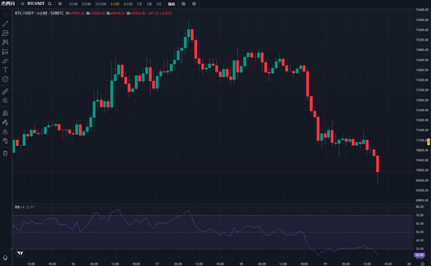Image resolution: width=431 pixels, height=266 pixels.
Task: Choose the pattern drawing tool
Action: pyautogui.click(x=5, y=42)
